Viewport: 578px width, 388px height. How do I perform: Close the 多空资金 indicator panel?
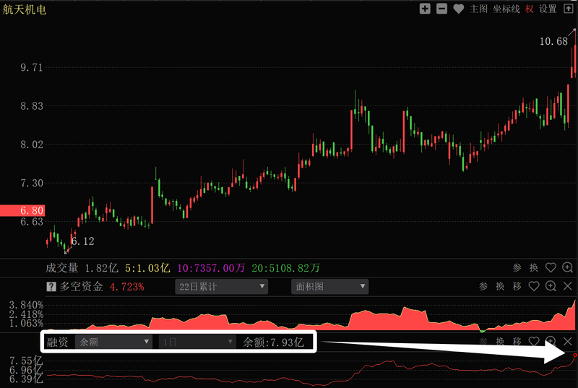point(568,287)
